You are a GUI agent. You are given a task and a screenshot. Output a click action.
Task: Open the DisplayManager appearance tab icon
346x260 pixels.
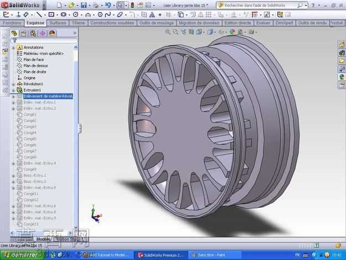52,33
